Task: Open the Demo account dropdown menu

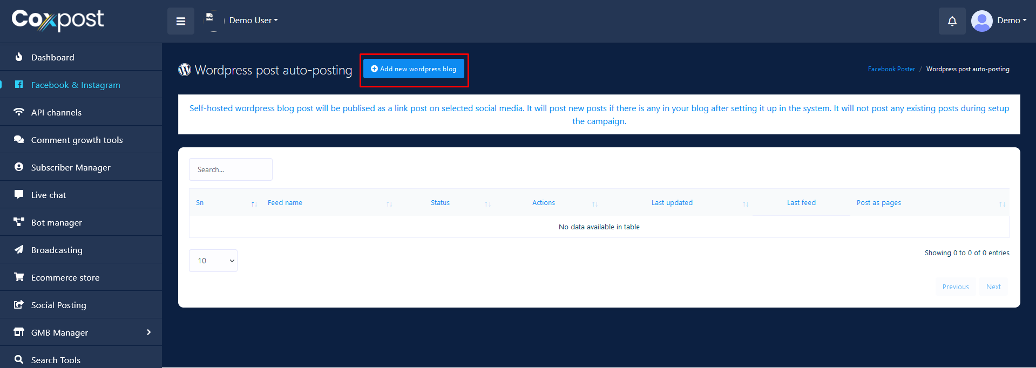Action: (x=1011, y=21)
